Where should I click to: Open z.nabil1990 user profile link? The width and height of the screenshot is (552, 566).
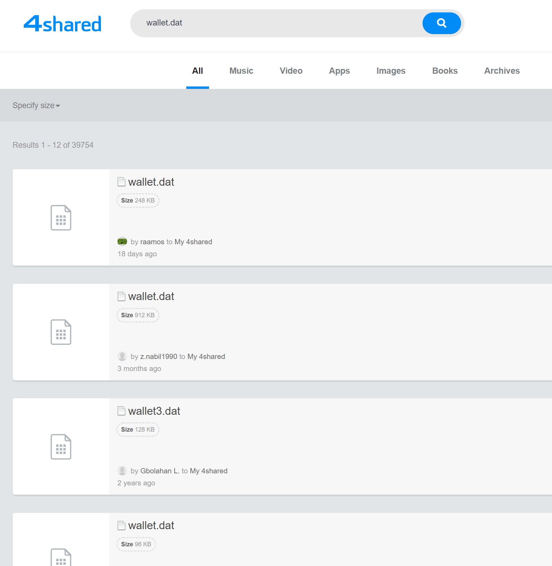(159, 357)
